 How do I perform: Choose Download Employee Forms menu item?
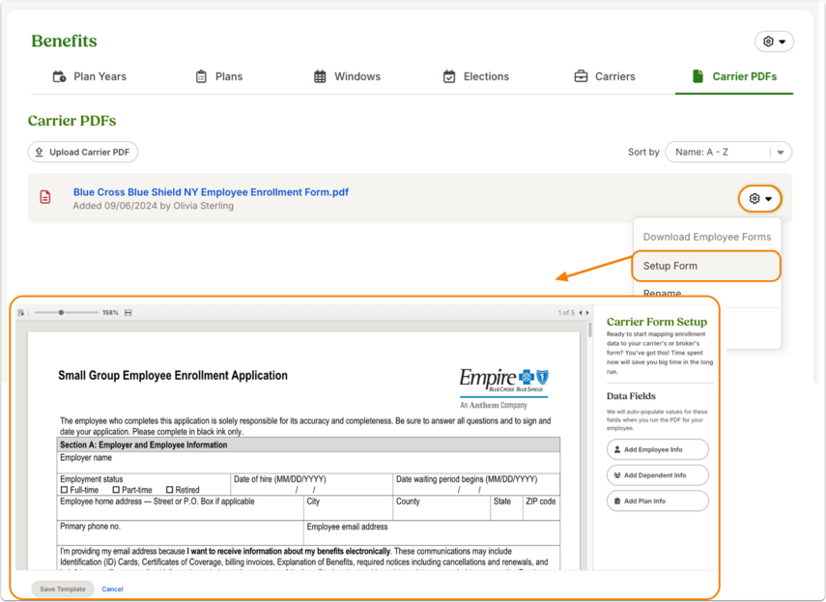[707, 237]
